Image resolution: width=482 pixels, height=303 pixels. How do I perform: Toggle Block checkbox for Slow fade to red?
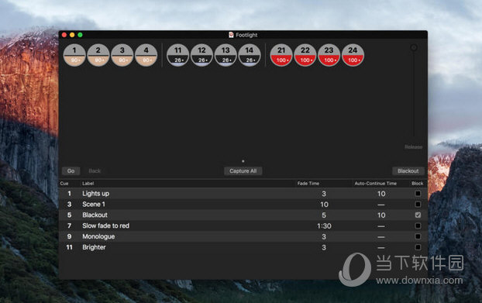click(x=418, y=226)
